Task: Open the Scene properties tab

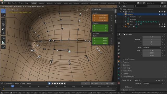Action: [119, 53]
